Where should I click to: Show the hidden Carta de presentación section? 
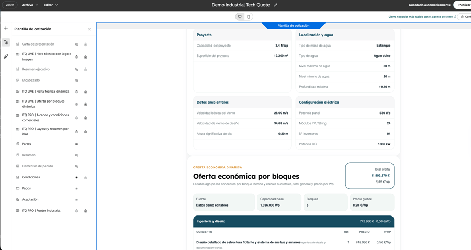tap(76, 44)
